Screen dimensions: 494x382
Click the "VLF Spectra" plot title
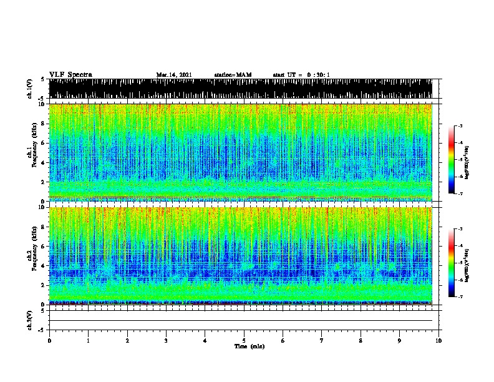tap(70, 75)
